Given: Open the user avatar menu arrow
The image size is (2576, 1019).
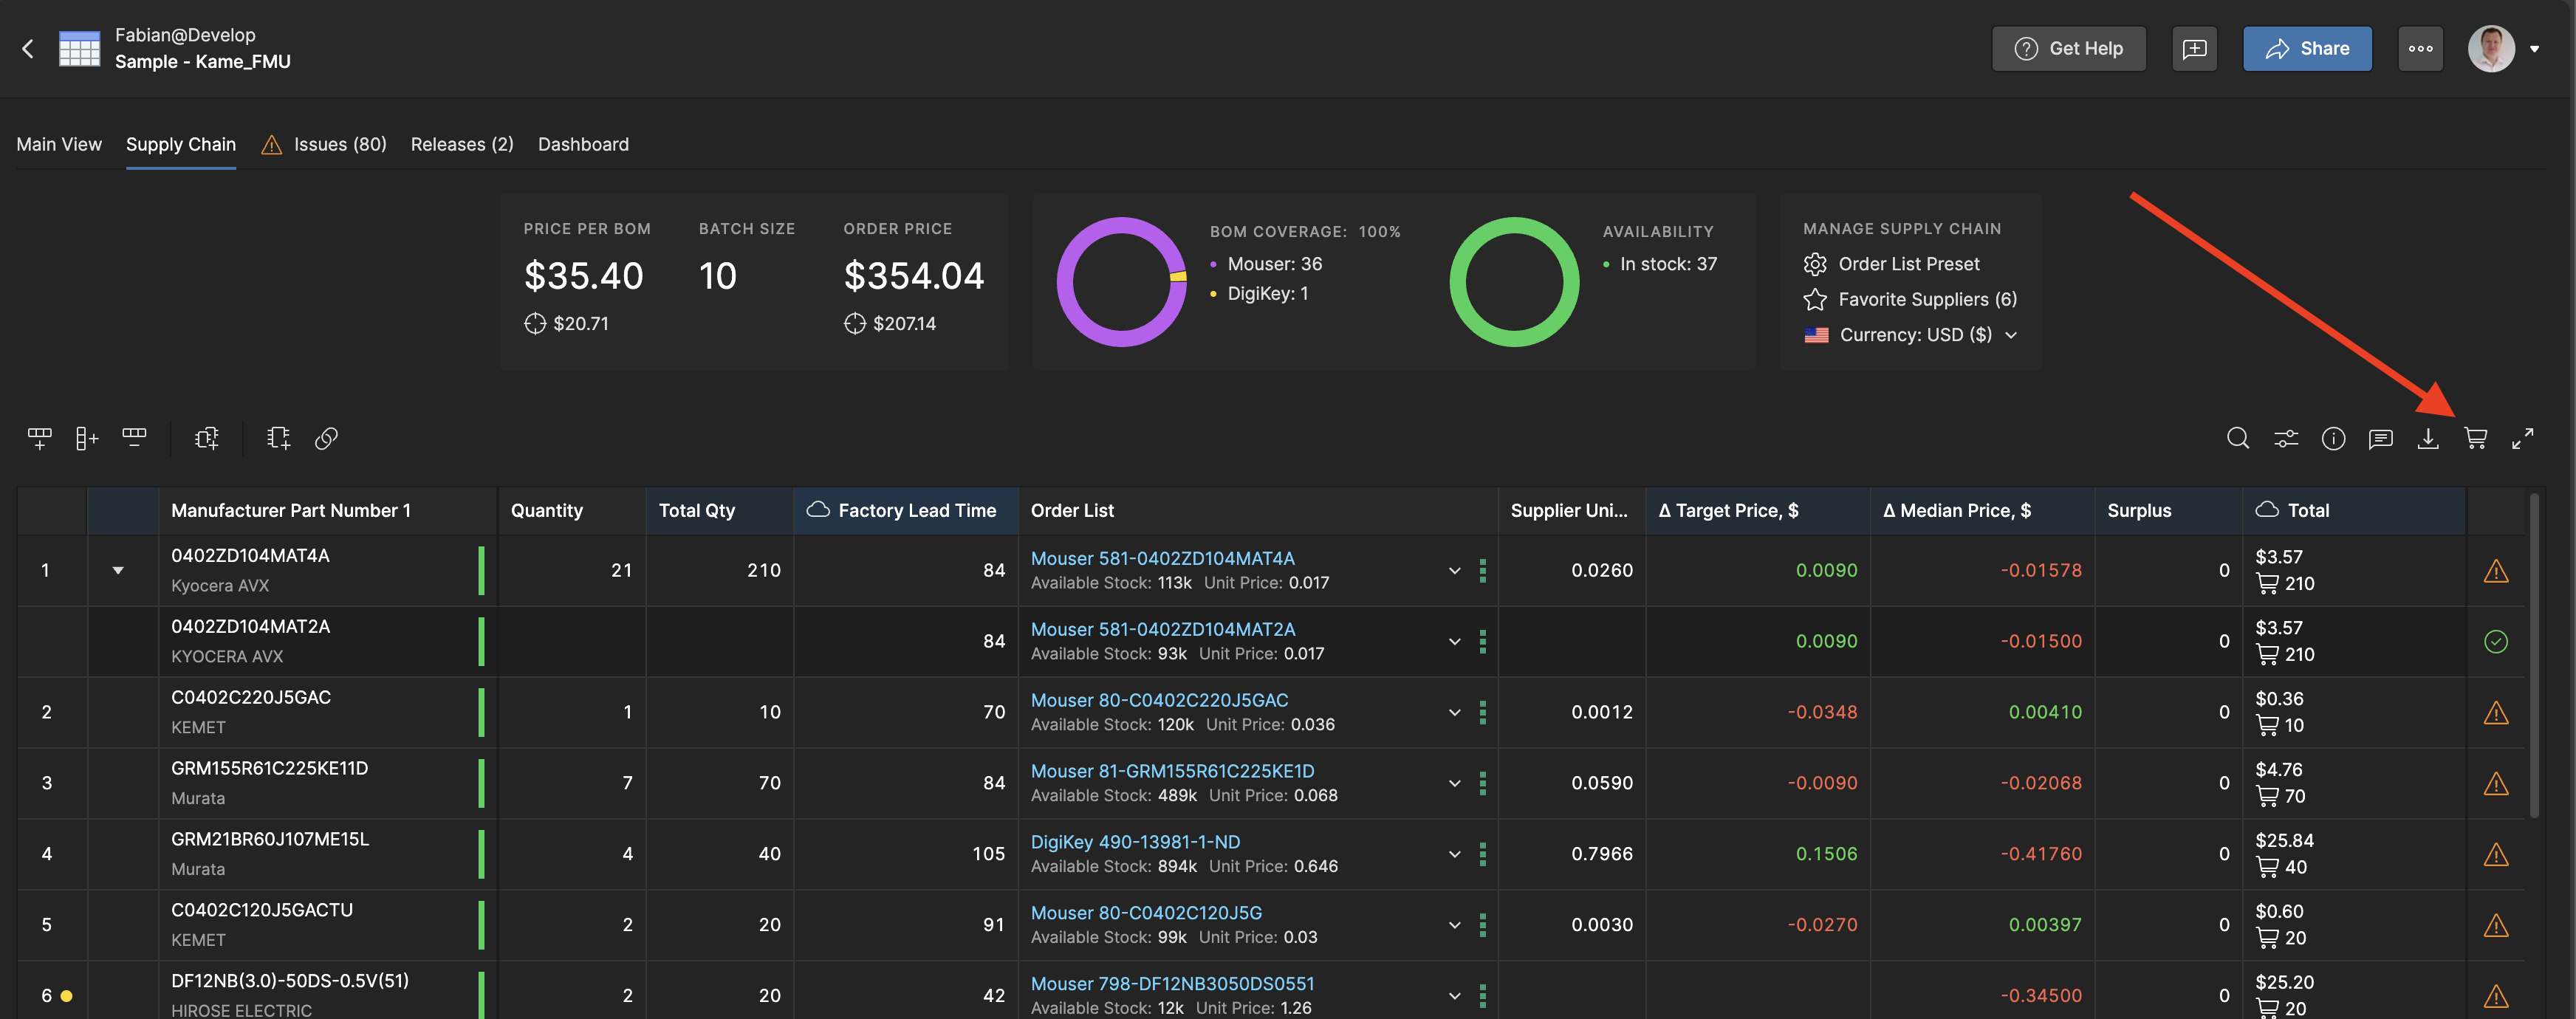Looking at the screenshot, I should (x=2534, y=48).
